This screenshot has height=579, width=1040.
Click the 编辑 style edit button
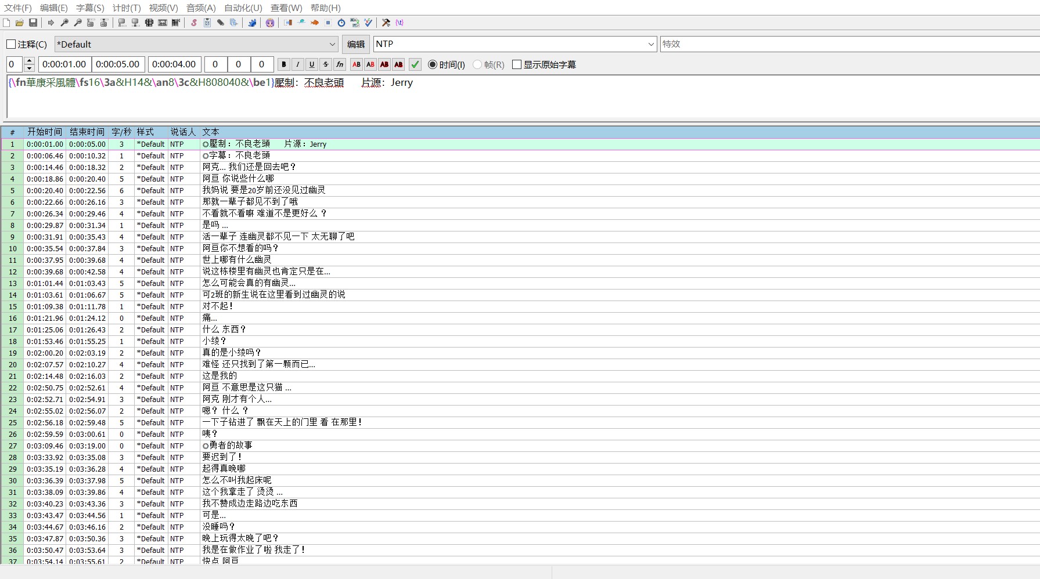356,44
